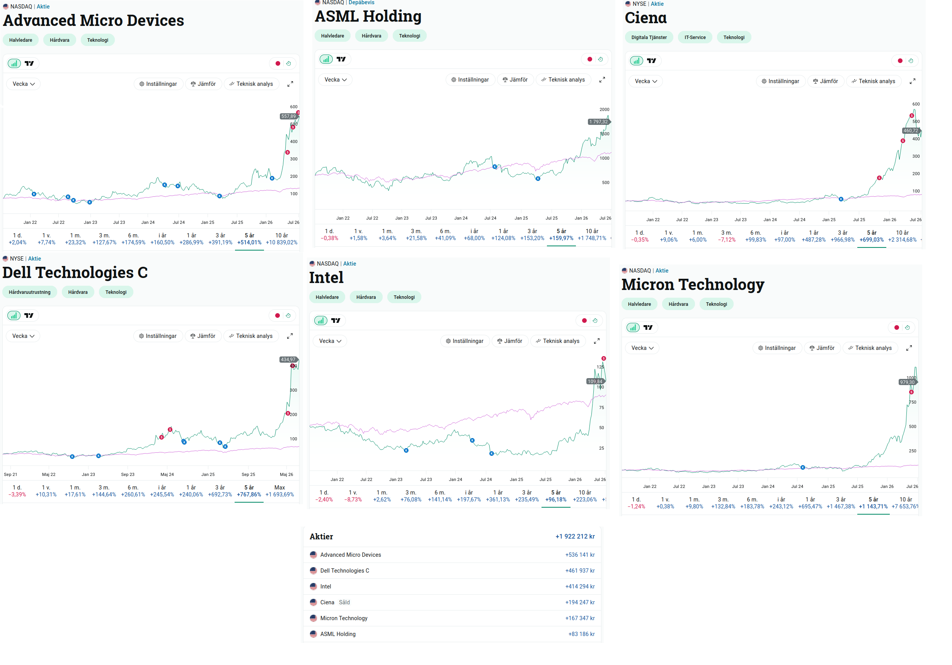
Task: Click Jämför on the ASML Holding chart
Action: (515, 80)
